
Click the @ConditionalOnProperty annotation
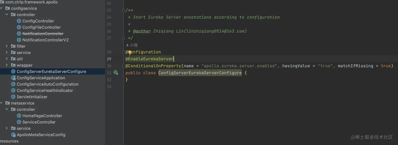click(x=153, y=66)
